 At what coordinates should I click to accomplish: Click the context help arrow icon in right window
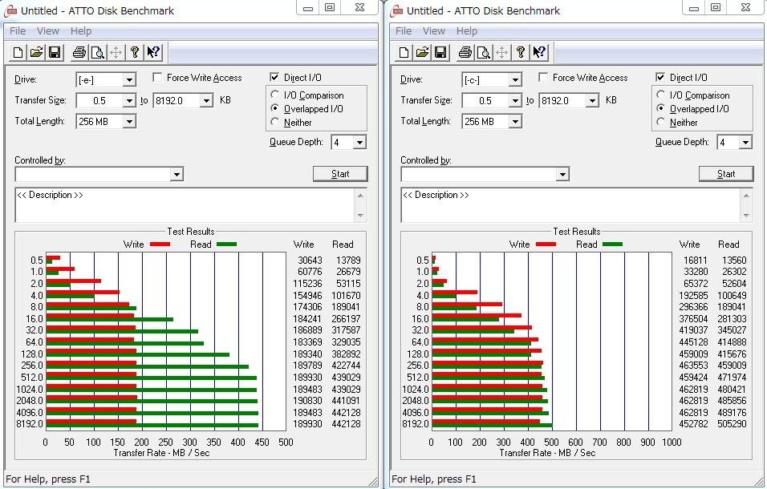click(x=539, y=53)
